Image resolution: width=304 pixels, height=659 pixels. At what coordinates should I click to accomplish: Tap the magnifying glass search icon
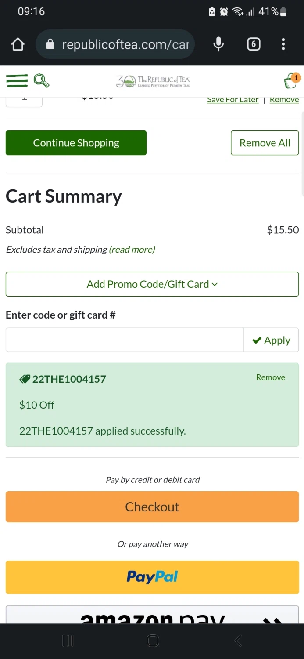coord(41,80)
